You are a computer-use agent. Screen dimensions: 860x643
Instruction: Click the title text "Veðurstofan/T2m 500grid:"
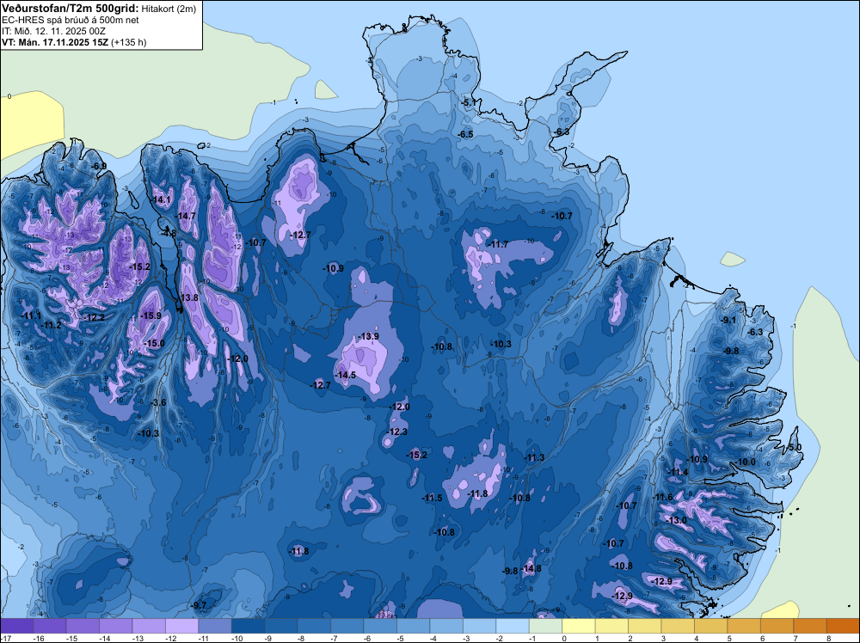click(x=71, y=8)
